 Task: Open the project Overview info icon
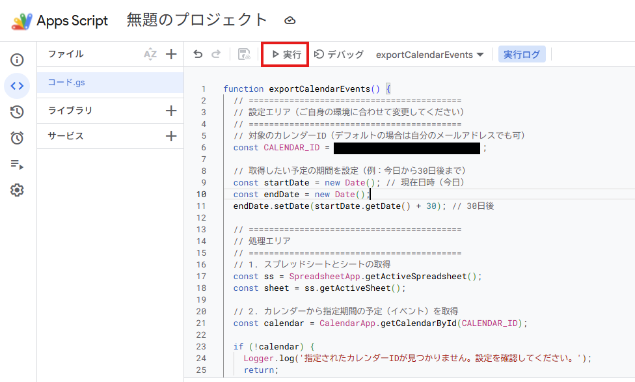pyautogui.click(x=17, y=60)
